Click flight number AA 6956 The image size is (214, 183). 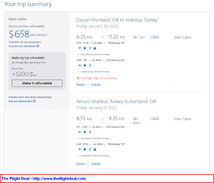pos(98,144)
